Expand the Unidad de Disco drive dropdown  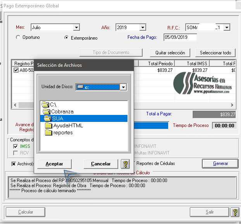[123, 87]
